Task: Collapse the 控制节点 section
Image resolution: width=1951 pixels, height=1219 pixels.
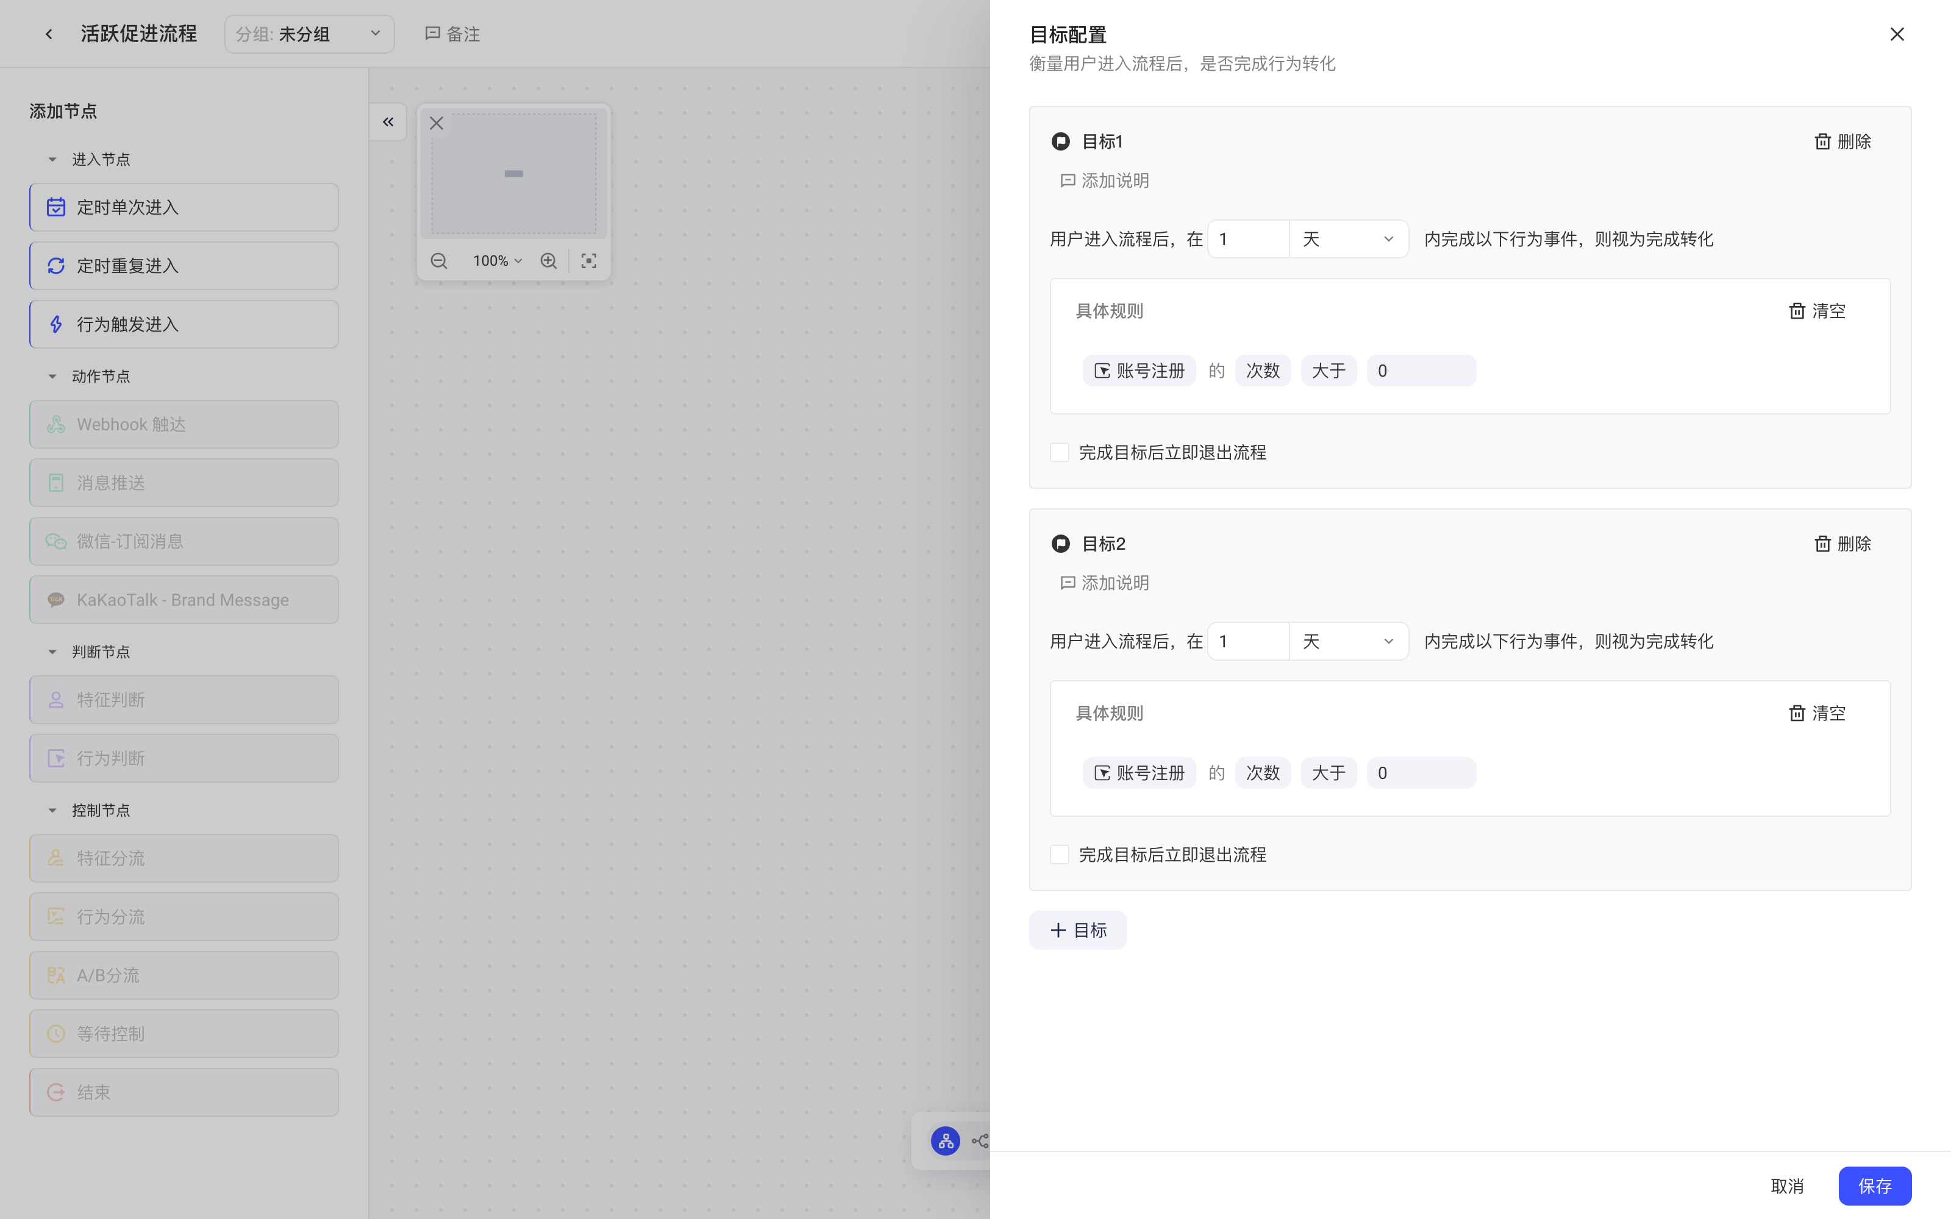Action: click(x=52, y=810)
